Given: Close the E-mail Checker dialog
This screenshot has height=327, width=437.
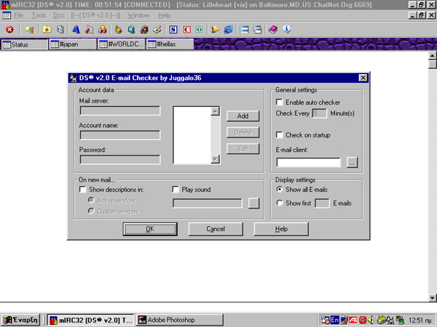Looking at the screenshot, I should point(363,78).
